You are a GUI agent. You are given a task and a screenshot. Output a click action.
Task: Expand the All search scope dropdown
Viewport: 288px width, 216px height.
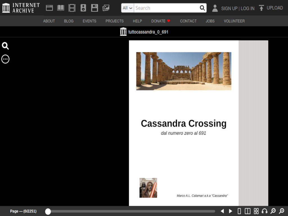pos(127,8)
